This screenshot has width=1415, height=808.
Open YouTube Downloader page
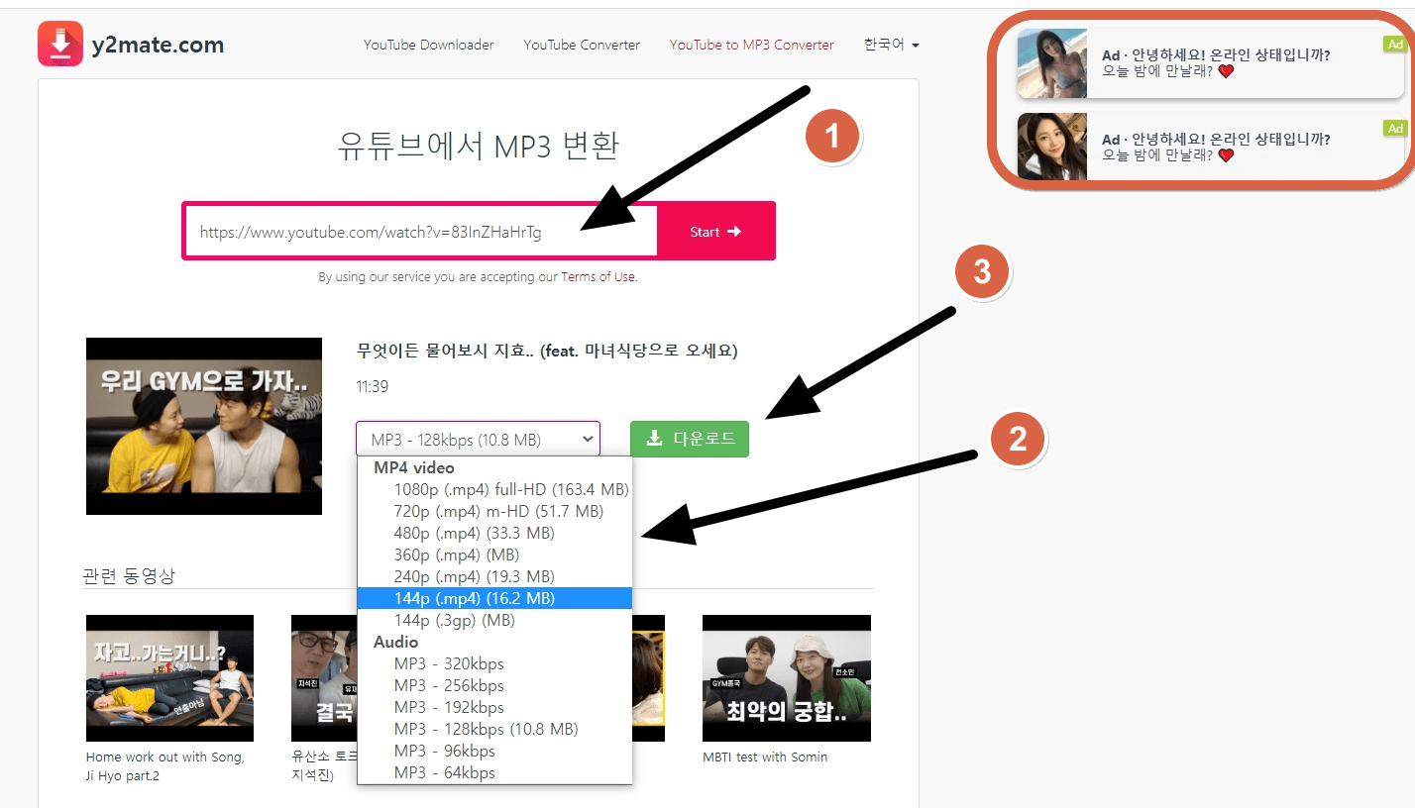coord(428,45)
